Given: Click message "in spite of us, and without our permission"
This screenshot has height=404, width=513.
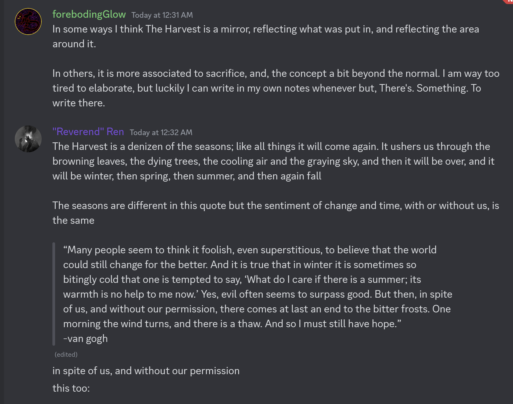Looking at the screenshot, I should point(146,371).
